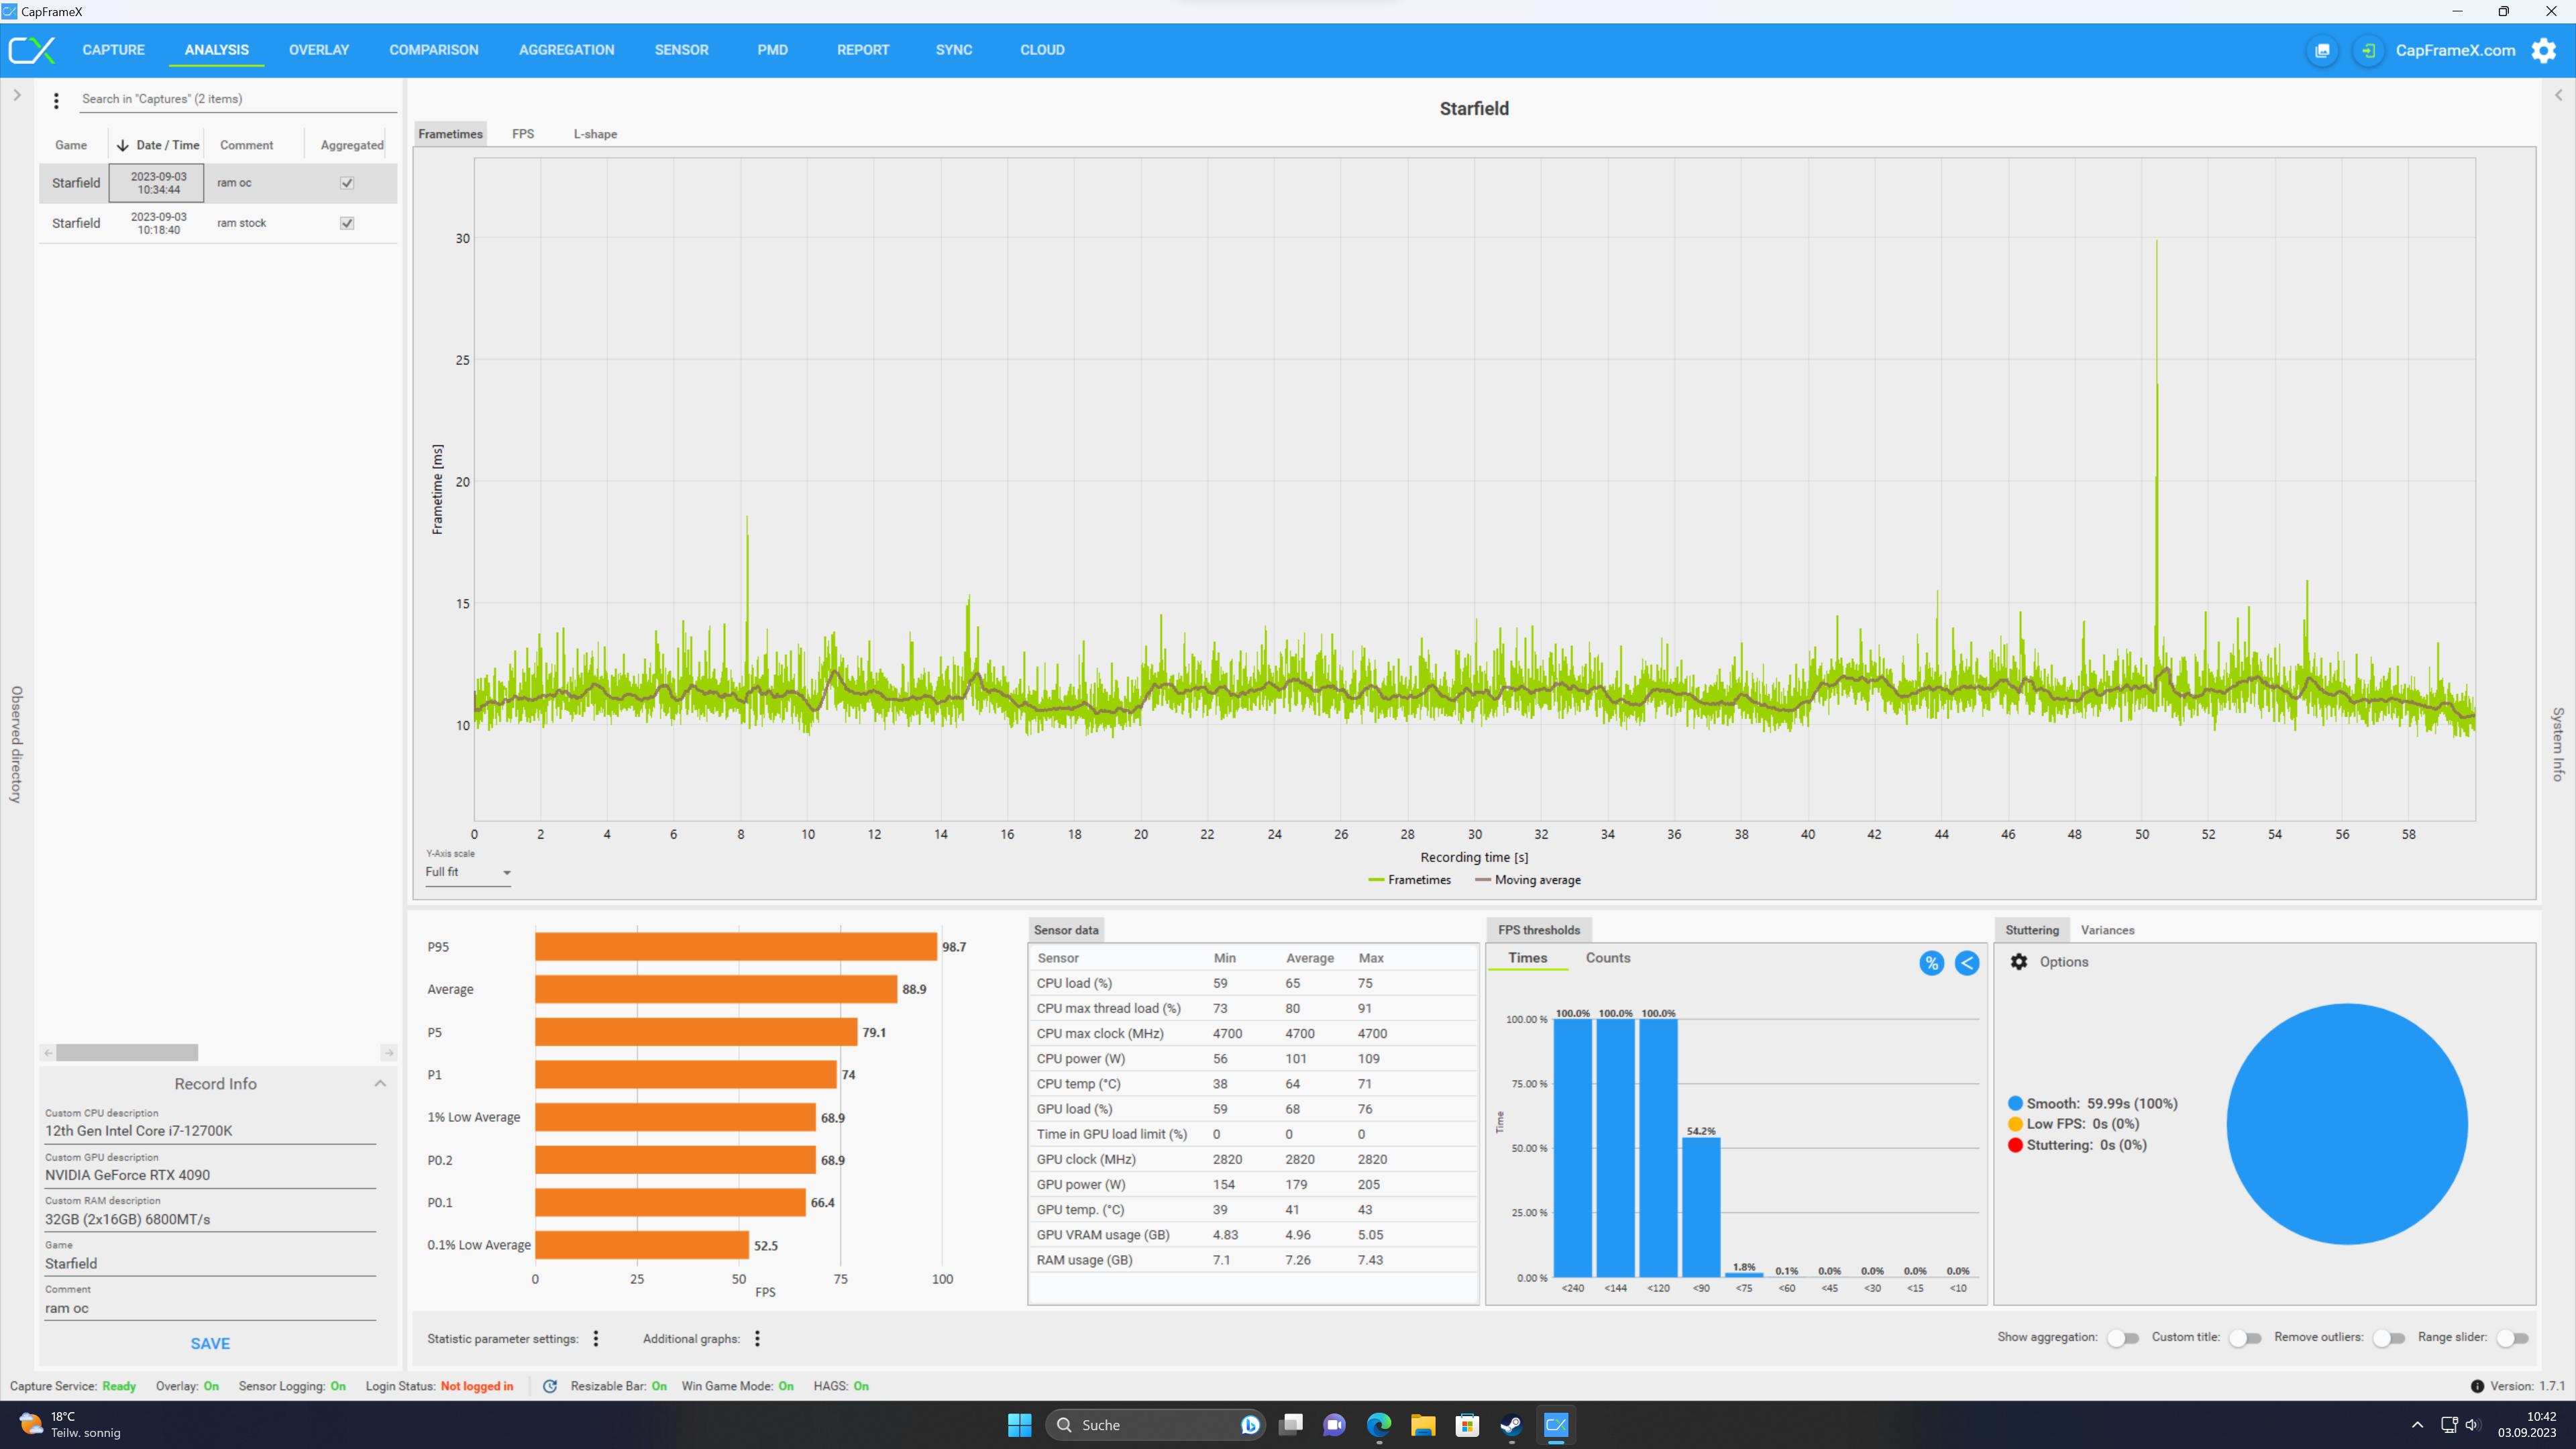Viewport: 2576px width, 1449px height.
Task: Click the login icon beside CapFrameX.com
Action: (2368, 50)
